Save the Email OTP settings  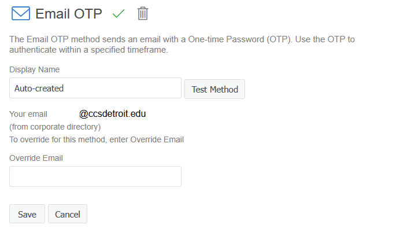tap(27, 214)
